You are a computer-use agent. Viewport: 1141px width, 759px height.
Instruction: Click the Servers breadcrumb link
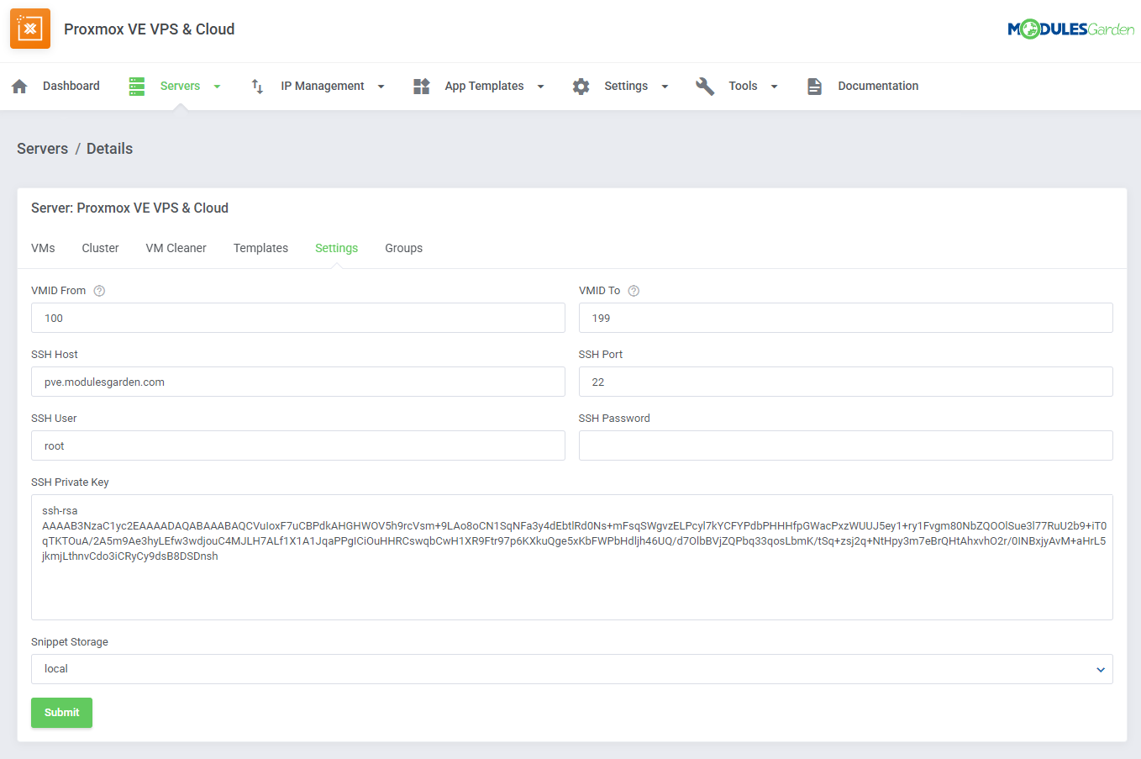(x=42, y=148)
